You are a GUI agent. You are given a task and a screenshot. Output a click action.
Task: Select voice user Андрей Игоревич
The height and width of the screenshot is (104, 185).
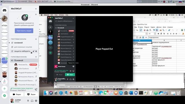click(26, 73)
